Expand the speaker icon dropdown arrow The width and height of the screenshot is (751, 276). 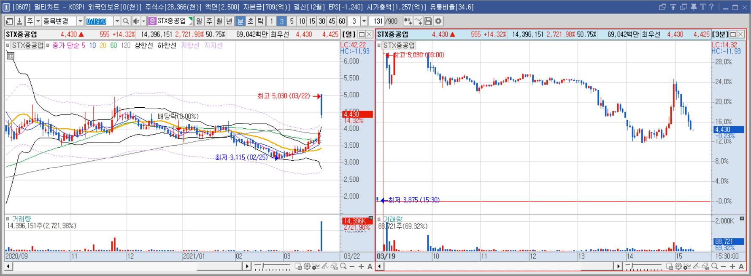tap(143, 21)
